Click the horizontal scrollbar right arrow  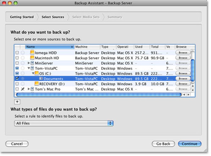tap(189, 95)
